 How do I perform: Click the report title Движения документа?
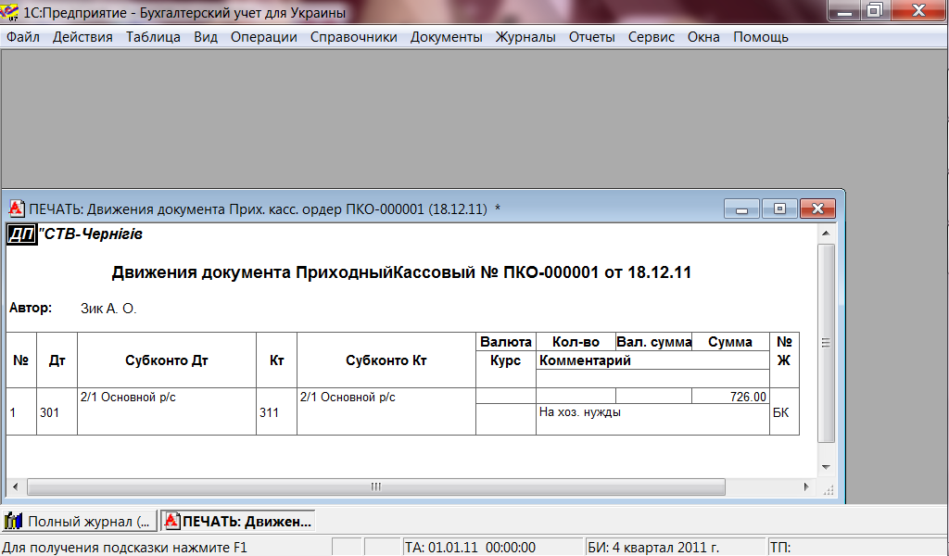pos(401,272)
